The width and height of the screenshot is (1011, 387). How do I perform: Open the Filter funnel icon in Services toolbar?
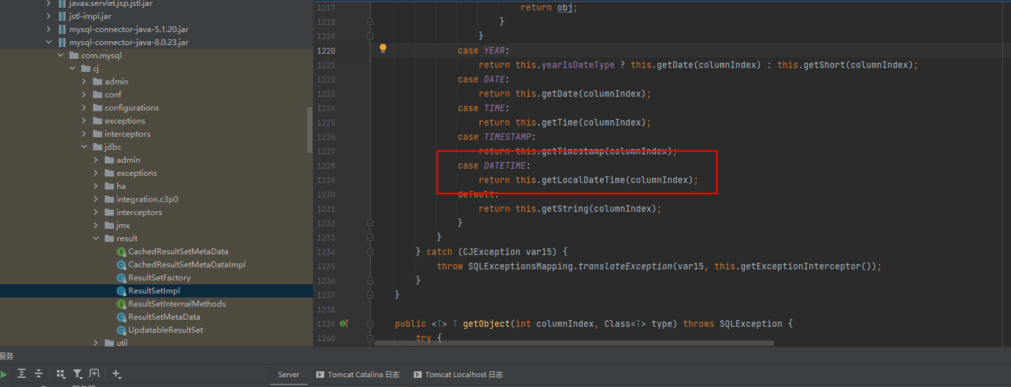point(78,374)
